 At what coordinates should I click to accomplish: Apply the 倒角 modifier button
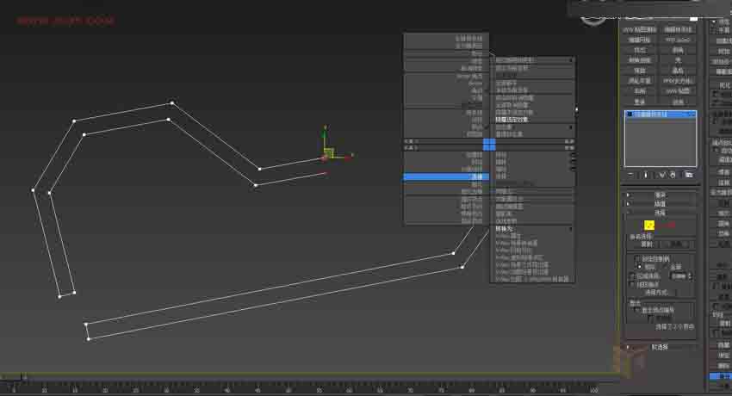coord(679,51)
